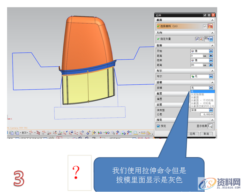Click the axes icon with blue save disk

(71, 133)
